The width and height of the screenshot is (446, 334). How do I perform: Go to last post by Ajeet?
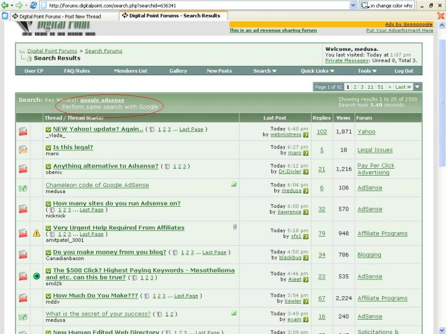tap(306, 280)
